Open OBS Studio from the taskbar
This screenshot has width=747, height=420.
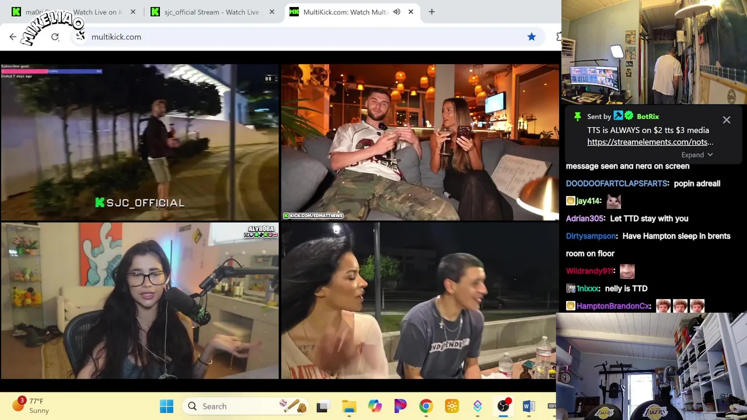click(x=503, y=407)
